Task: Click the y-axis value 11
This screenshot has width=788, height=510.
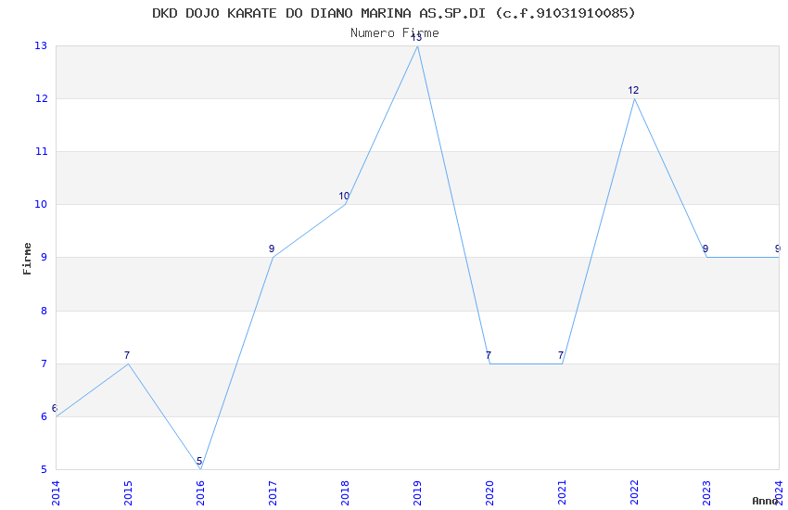Action: [x=41, y=151]
